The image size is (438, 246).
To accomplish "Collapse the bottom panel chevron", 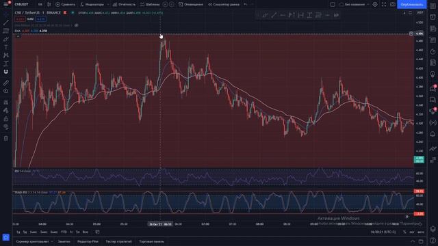I will pos(413,241).
